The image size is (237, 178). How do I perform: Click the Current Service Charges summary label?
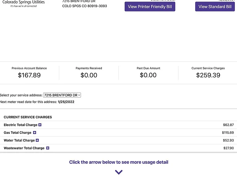[x=208, y=68]
